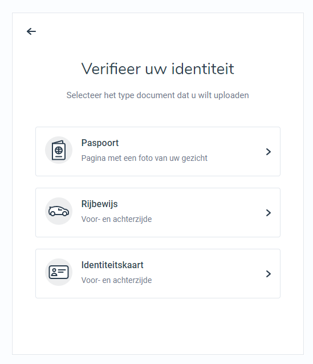Click the car icon for Rijbewijs
Screen dimensions: 313x364
point(59,211)
